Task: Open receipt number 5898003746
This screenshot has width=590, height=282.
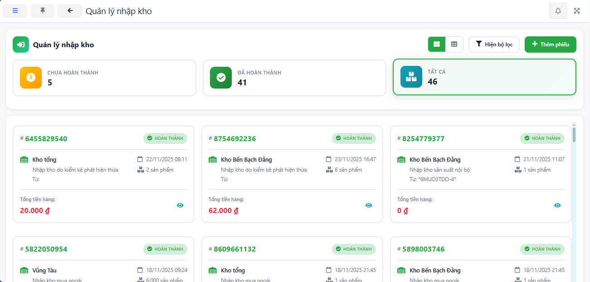Action: click(x=423, y=249)
